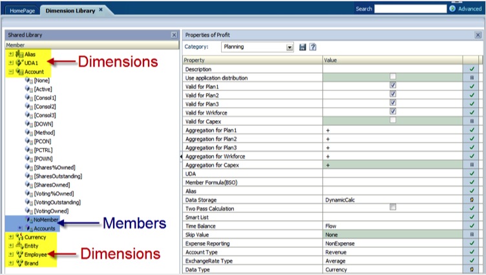
Task: Click the NonExpense value cell
Action: (x=393, y=243)
